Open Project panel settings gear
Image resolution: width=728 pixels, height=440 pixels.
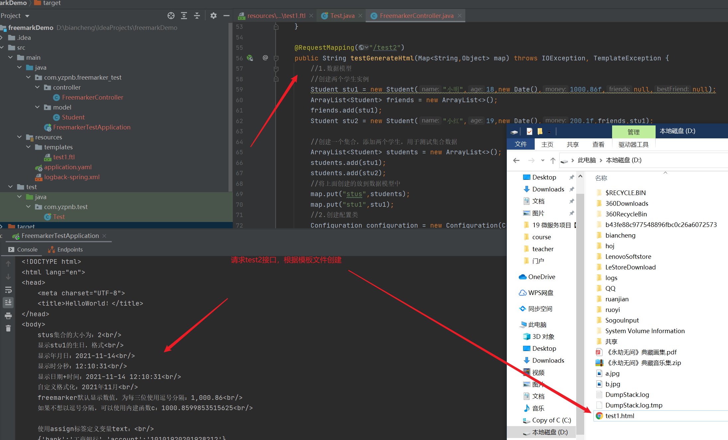[x=214, y=16]
